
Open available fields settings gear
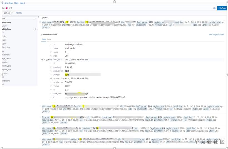coord(36,29)
